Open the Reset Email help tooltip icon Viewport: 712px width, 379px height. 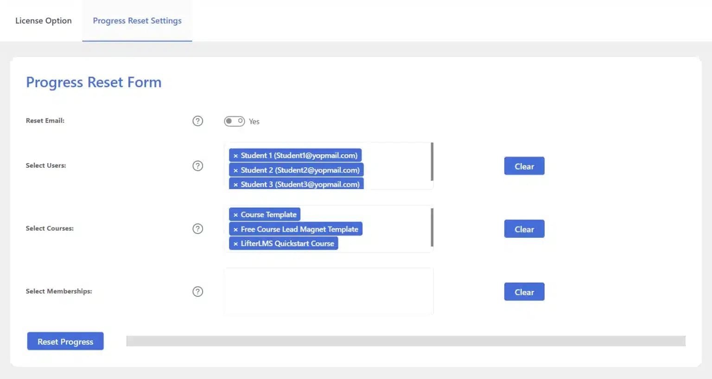[197, 121]
